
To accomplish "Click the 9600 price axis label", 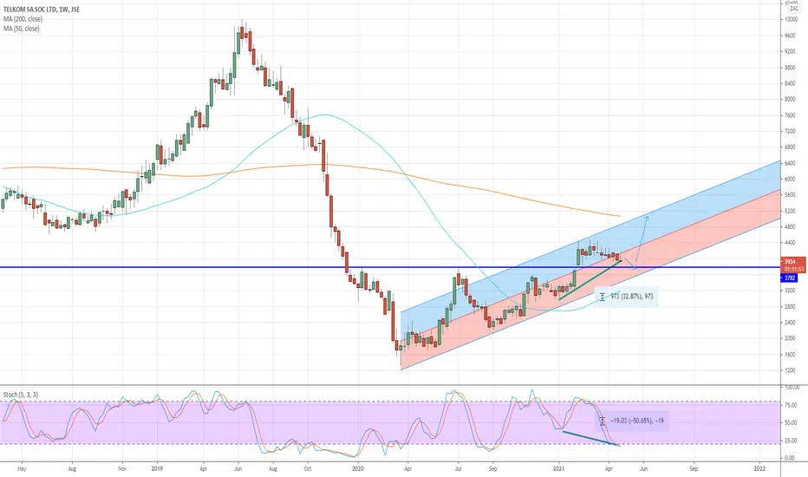I will click(790, 36).
